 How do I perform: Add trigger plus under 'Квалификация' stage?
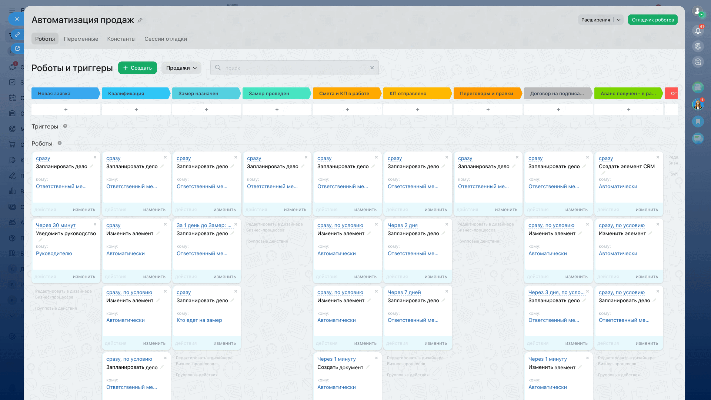(136, 110)
